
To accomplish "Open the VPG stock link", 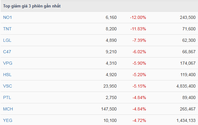I will [7, 63].
